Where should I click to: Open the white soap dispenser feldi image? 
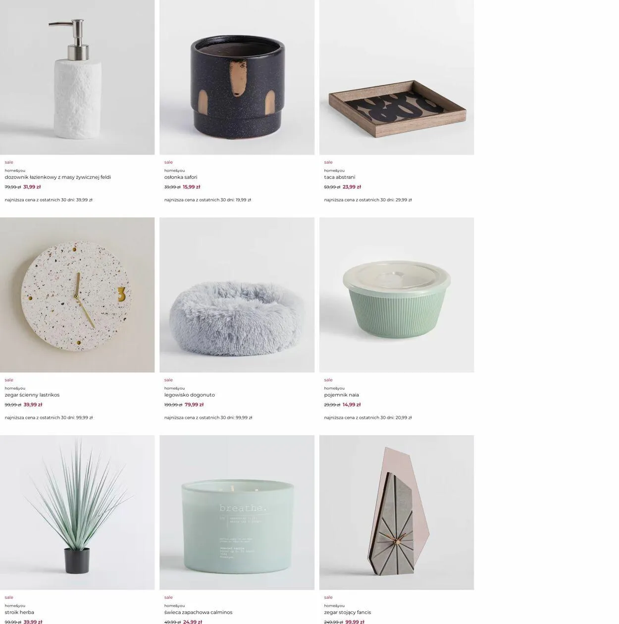(x=77, y=77)
